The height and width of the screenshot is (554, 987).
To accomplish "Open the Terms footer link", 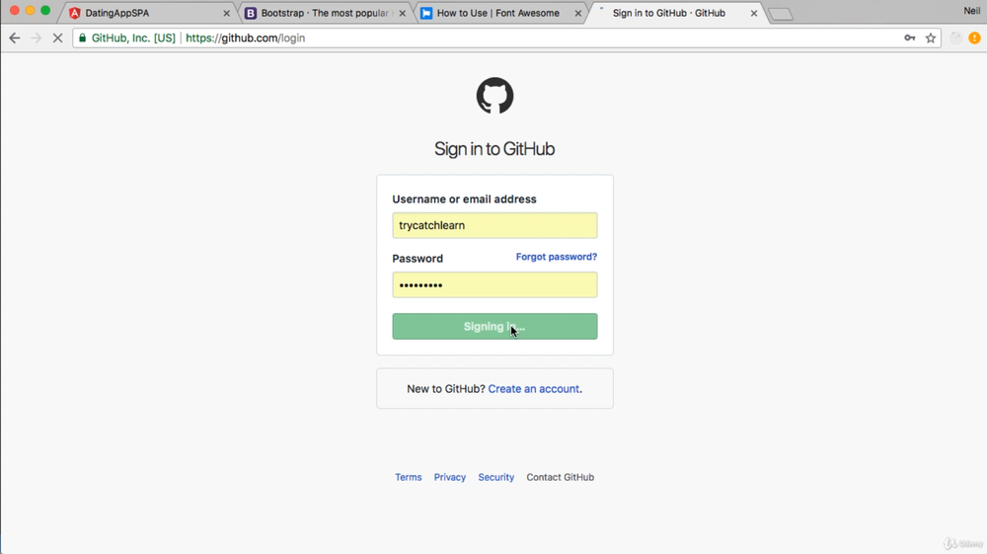I will coord(408,477).
